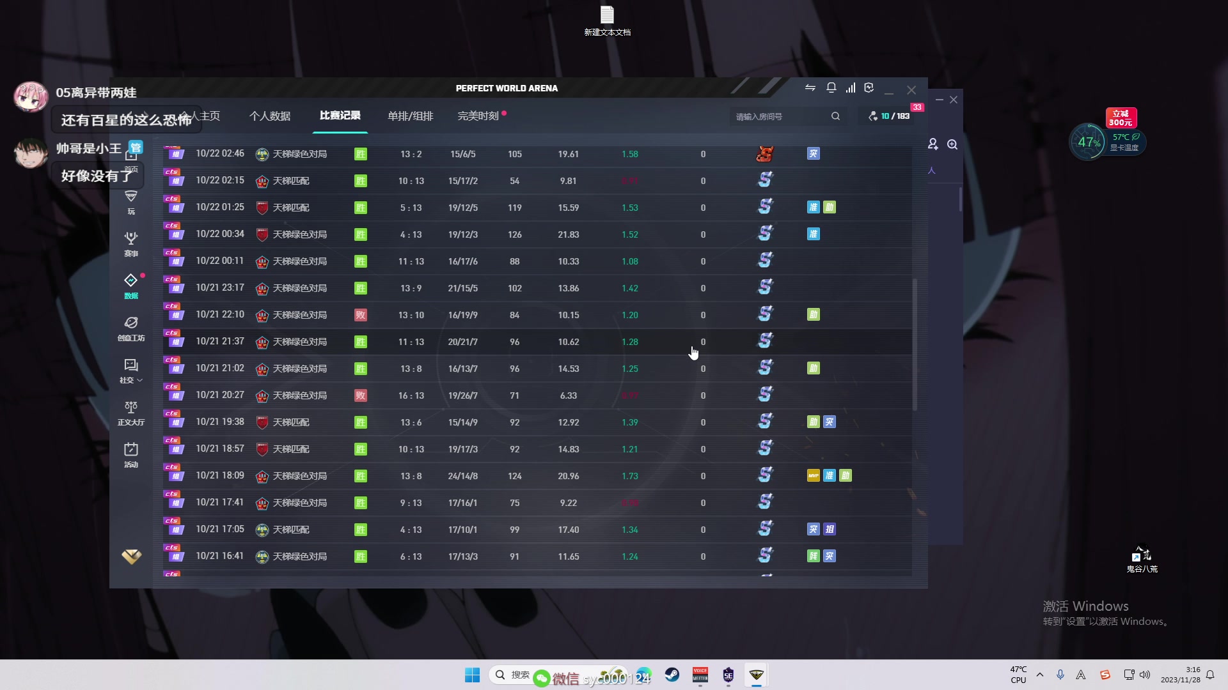
Task: Click the red S rank icon on 10/22 02:46
Action: pyautogui.click(x=765, y=154)
